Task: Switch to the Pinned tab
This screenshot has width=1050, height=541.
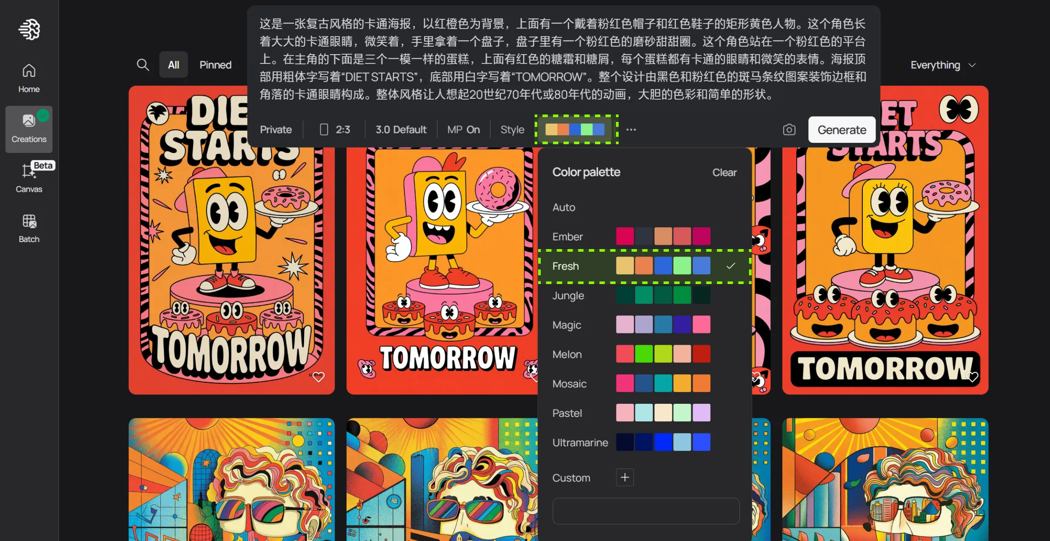Action: (x=215, y=65)
